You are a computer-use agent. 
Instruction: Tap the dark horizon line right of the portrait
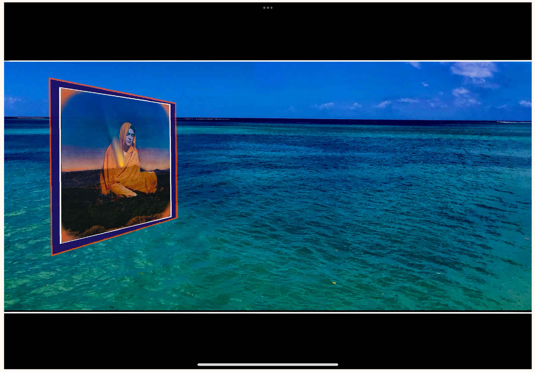point(301,119)
